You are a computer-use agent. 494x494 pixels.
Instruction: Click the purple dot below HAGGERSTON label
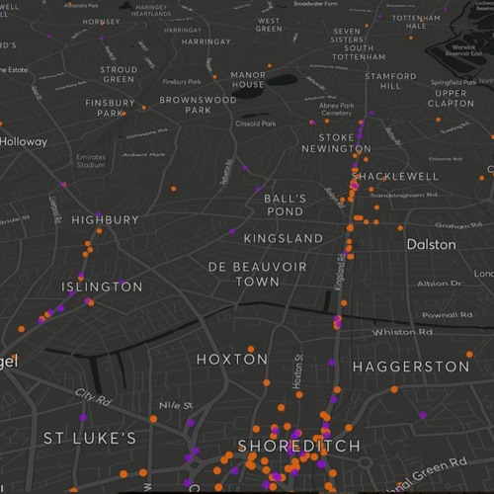(x=423, y=415)
